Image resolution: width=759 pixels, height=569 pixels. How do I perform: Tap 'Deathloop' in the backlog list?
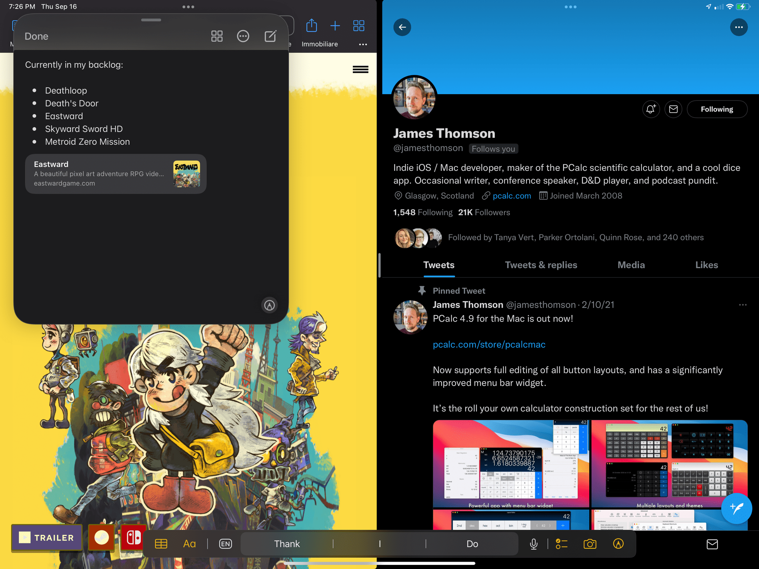tap(66, 90)
